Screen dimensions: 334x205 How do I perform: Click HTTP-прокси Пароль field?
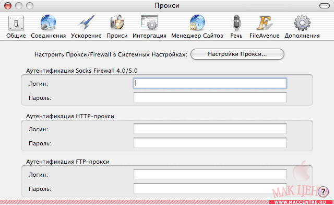[x=210, y=143]
